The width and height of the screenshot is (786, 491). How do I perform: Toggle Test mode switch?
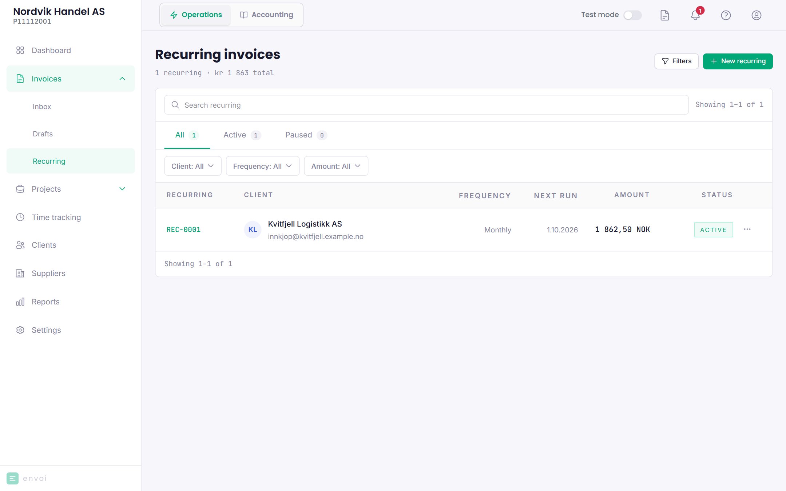[x=632, y=15]
